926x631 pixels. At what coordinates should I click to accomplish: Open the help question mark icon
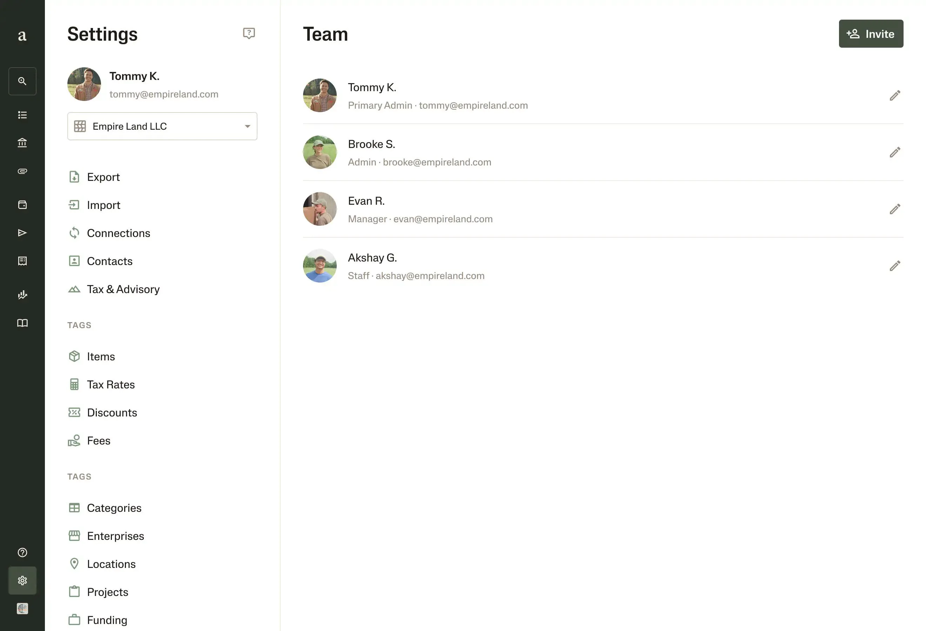(22, 552)
